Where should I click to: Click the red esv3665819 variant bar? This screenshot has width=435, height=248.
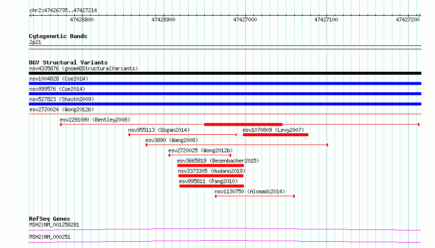pos(211,165)
